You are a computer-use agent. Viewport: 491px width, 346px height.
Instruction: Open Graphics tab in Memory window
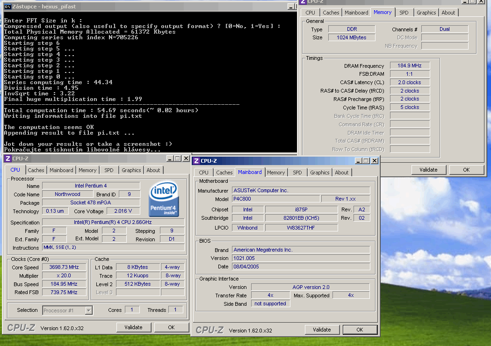426,13
